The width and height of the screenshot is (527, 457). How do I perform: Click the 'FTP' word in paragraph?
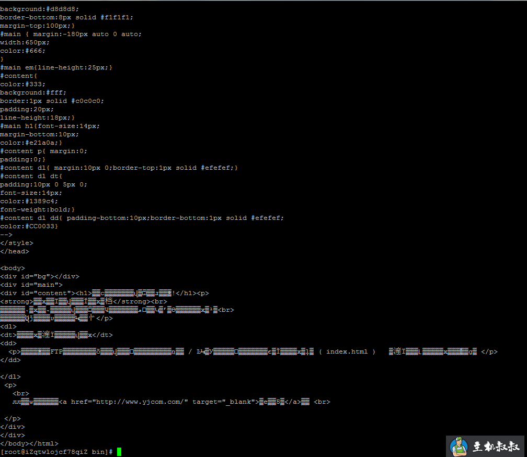point(56,352)
